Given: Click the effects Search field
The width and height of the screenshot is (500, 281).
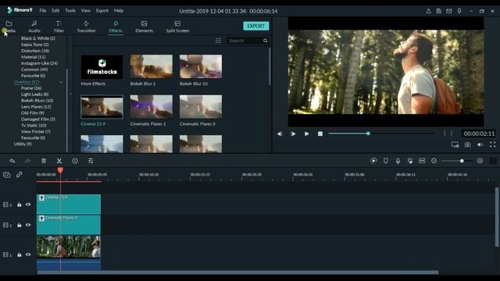Looking at the screenshot, I should click(x=245, y=41).
